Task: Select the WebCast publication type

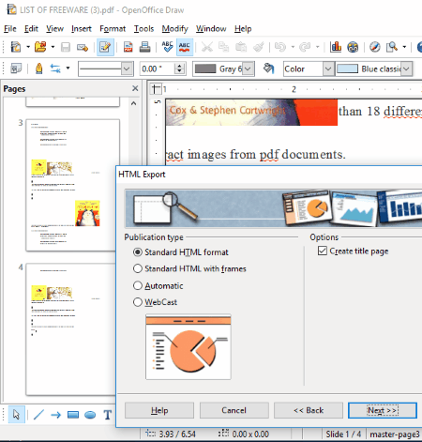Action: [138, 302]
